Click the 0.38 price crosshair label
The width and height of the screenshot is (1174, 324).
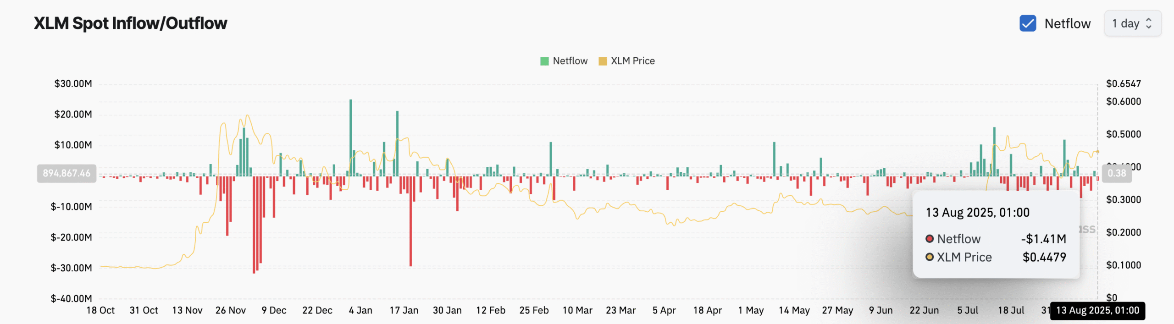tap(1116, 173)
